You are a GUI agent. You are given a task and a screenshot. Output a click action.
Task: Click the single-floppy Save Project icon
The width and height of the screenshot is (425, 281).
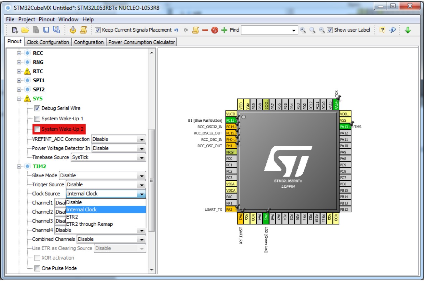point(46,30)
